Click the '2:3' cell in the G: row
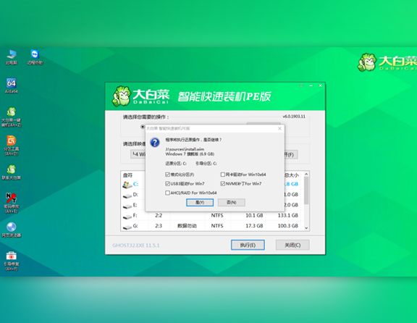This screenshot has width=417, height=323. pos(159,226)
